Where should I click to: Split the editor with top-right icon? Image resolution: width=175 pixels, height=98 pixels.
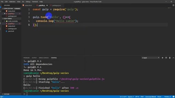[x=173, y=5]
